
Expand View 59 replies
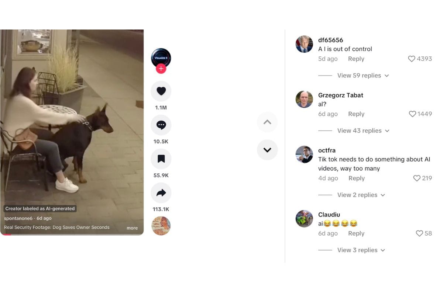click(x=363, y=76)
